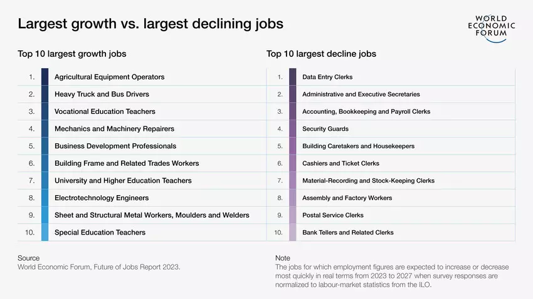Screen dimensions: 533x299
Task: Select Postal Service Clerks row
Action: 332,215
